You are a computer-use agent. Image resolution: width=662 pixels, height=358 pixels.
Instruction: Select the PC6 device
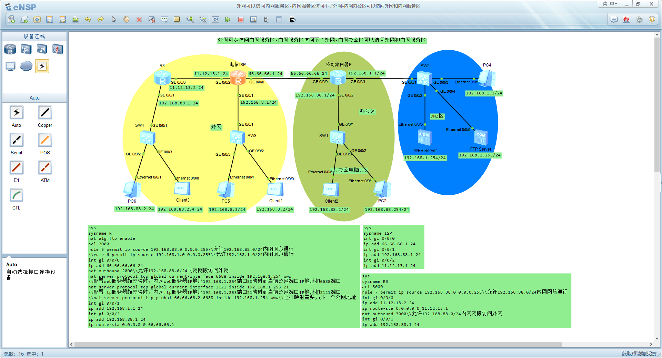132,190
